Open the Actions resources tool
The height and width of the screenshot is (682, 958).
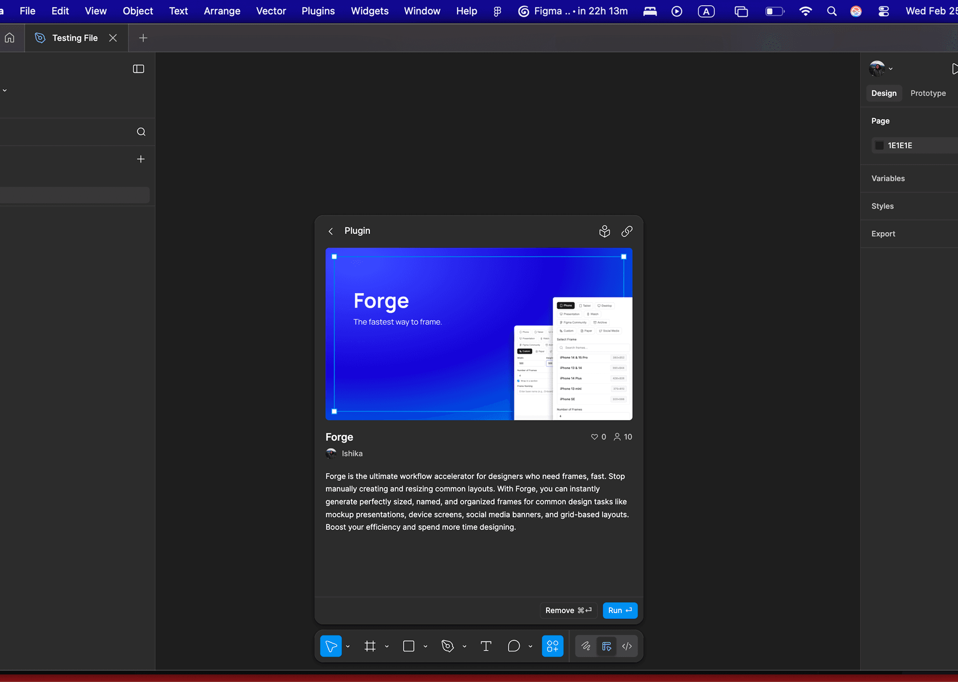[552, 646]
